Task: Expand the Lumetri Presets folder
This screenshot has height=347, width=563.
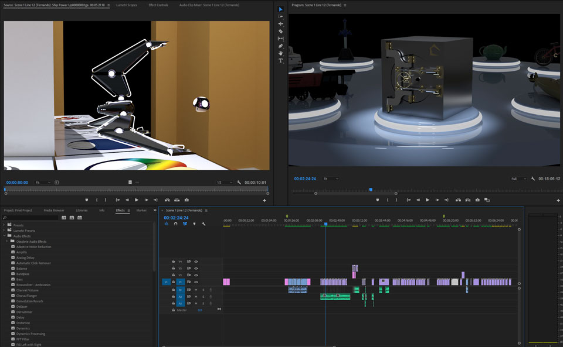Action: 4,231
